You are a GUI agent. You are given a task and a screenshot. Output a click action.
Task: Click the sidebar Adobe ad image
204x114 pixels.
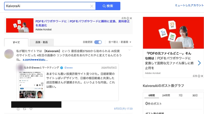point(173,33)
